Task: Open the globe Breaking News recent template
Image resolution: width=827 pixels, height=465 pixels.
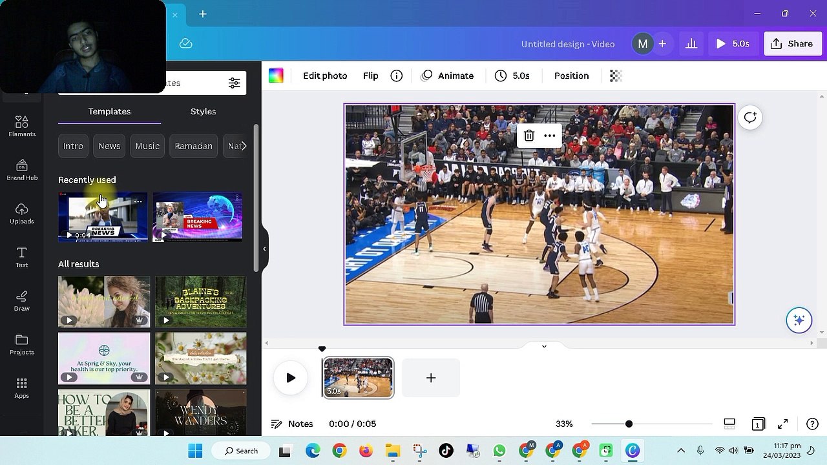Action: [198, 217]
